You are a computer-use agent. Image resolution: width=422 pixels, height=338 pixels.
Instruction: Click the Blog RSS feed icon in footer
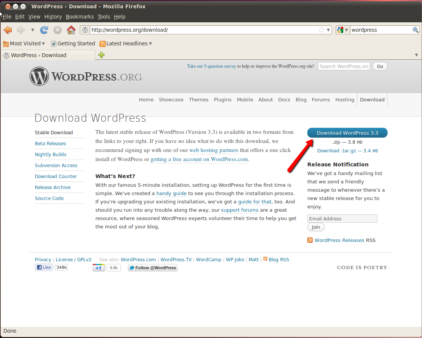pos(265,259)
